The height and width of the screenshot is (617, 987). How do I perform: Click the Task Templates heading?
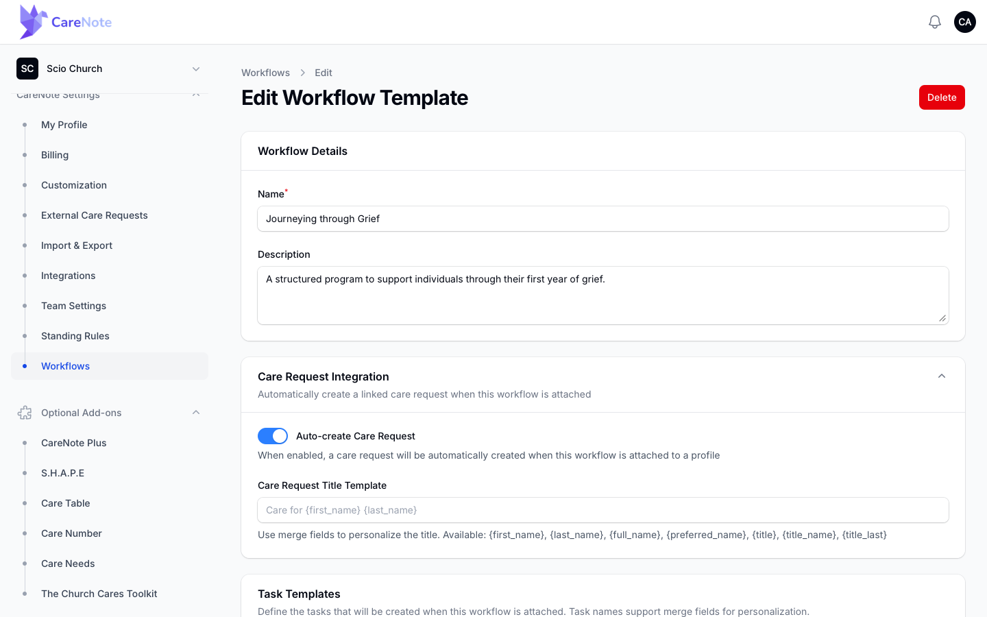pos(299,594)
